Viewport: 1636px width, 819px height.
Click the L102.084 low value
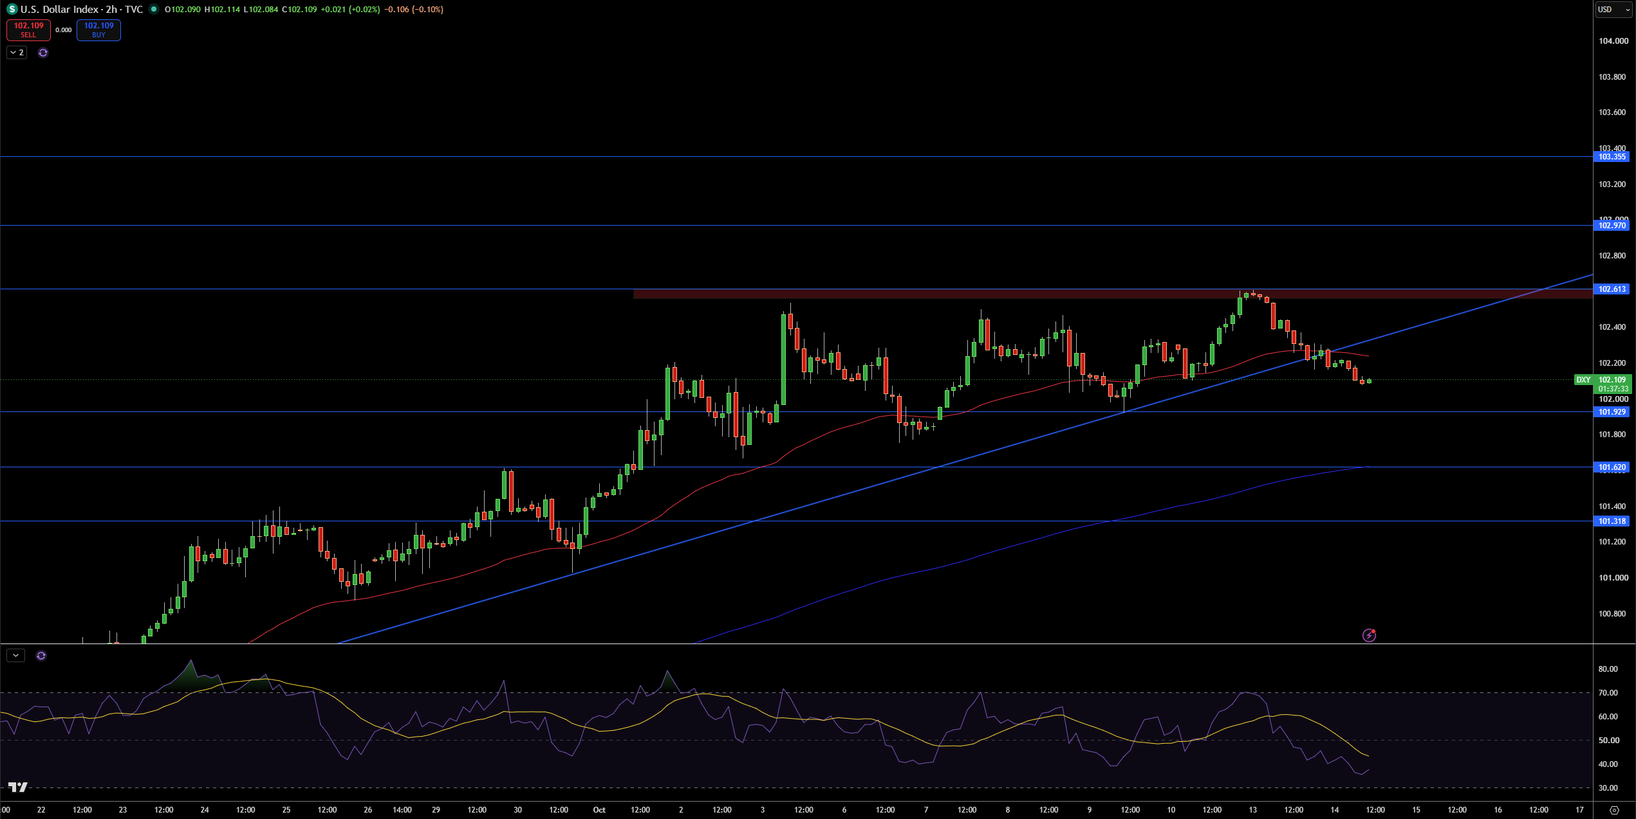261,10
